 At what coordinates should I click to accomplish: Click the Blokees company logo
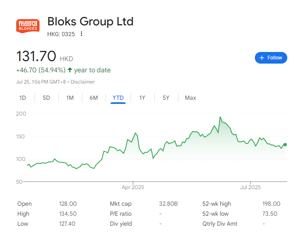click(28, 26)
